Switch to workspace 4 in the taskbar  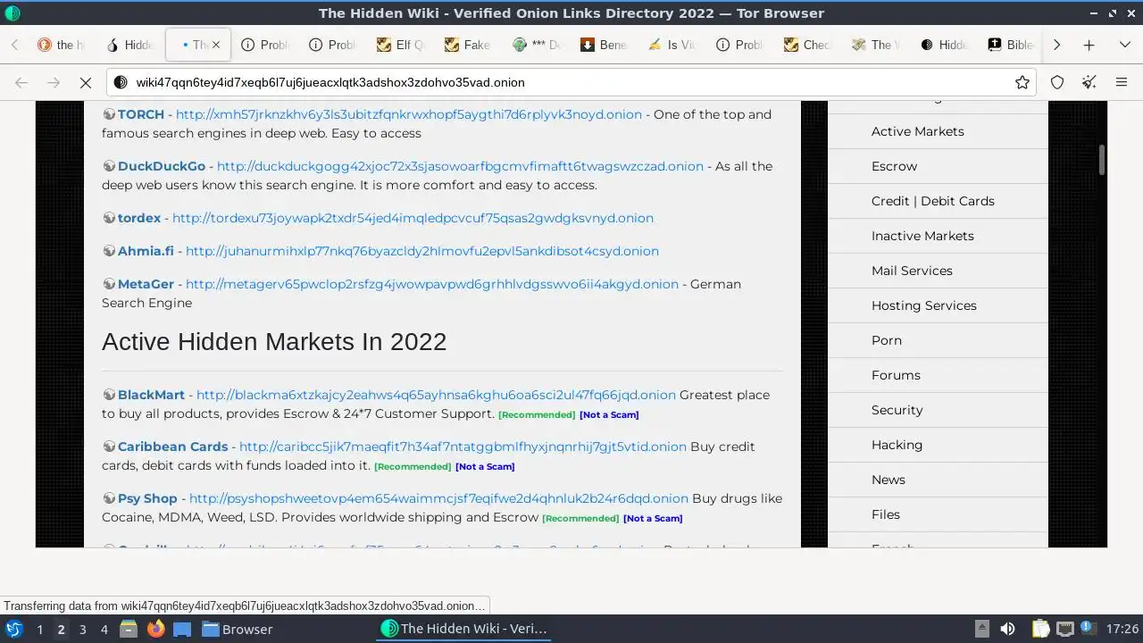[104, 630]
